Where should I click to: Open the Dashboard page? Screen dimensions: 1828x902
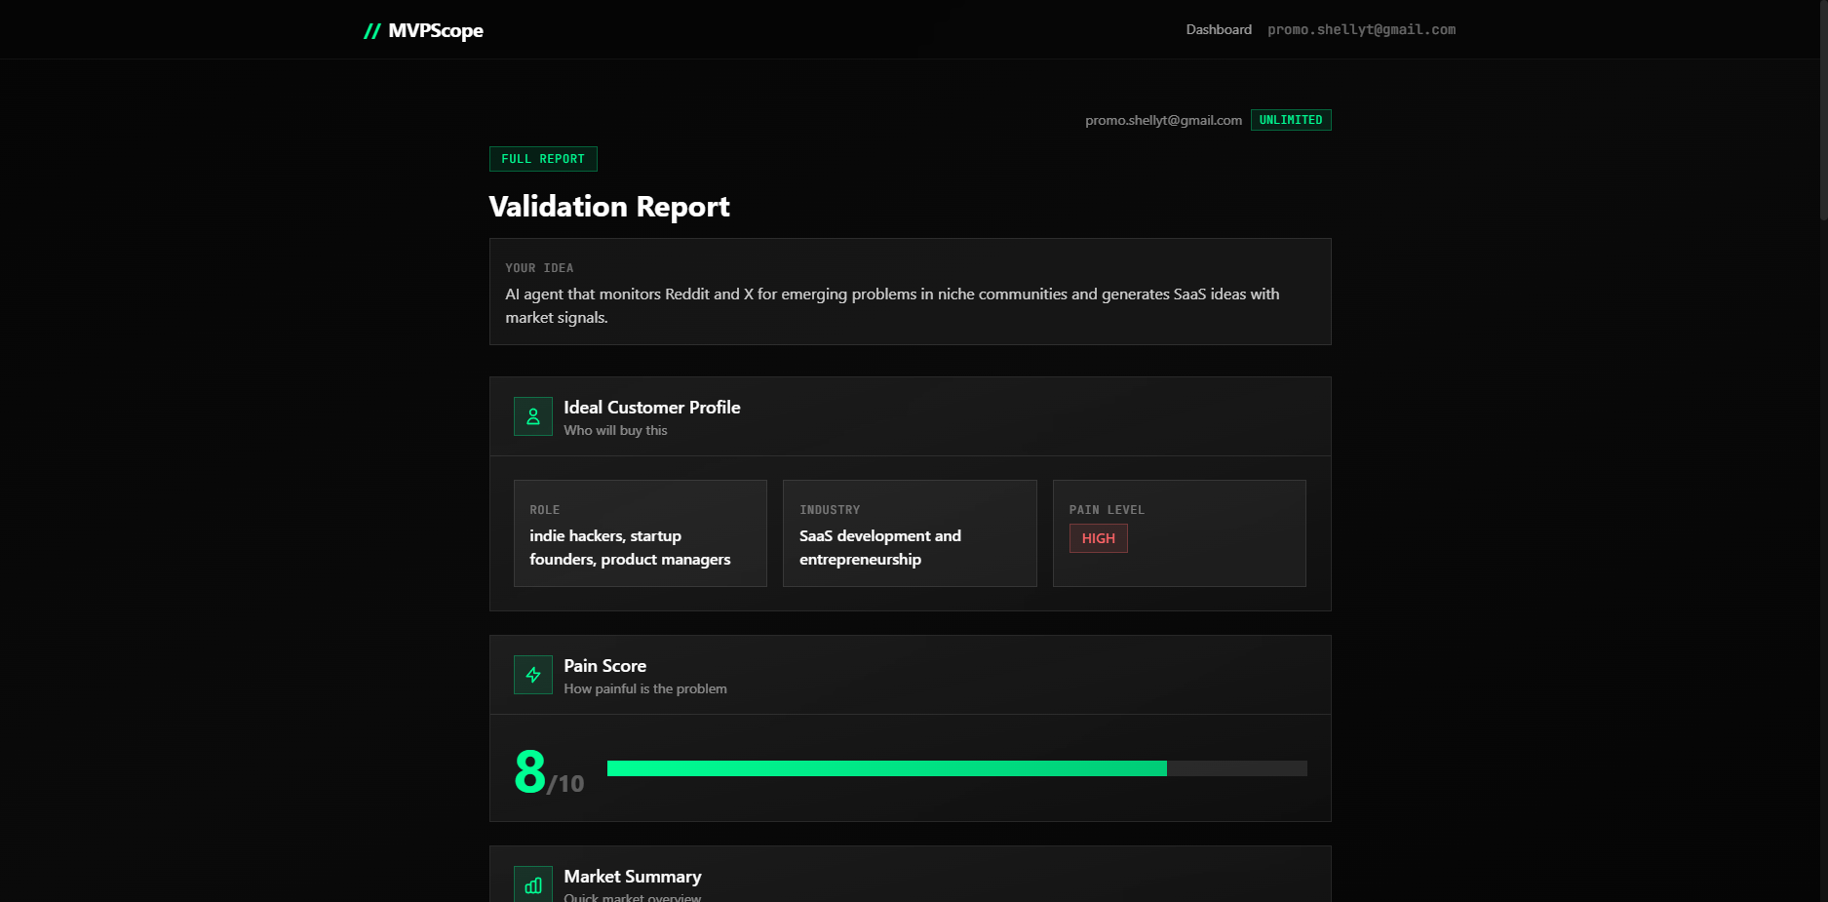tap(1219, 29)
